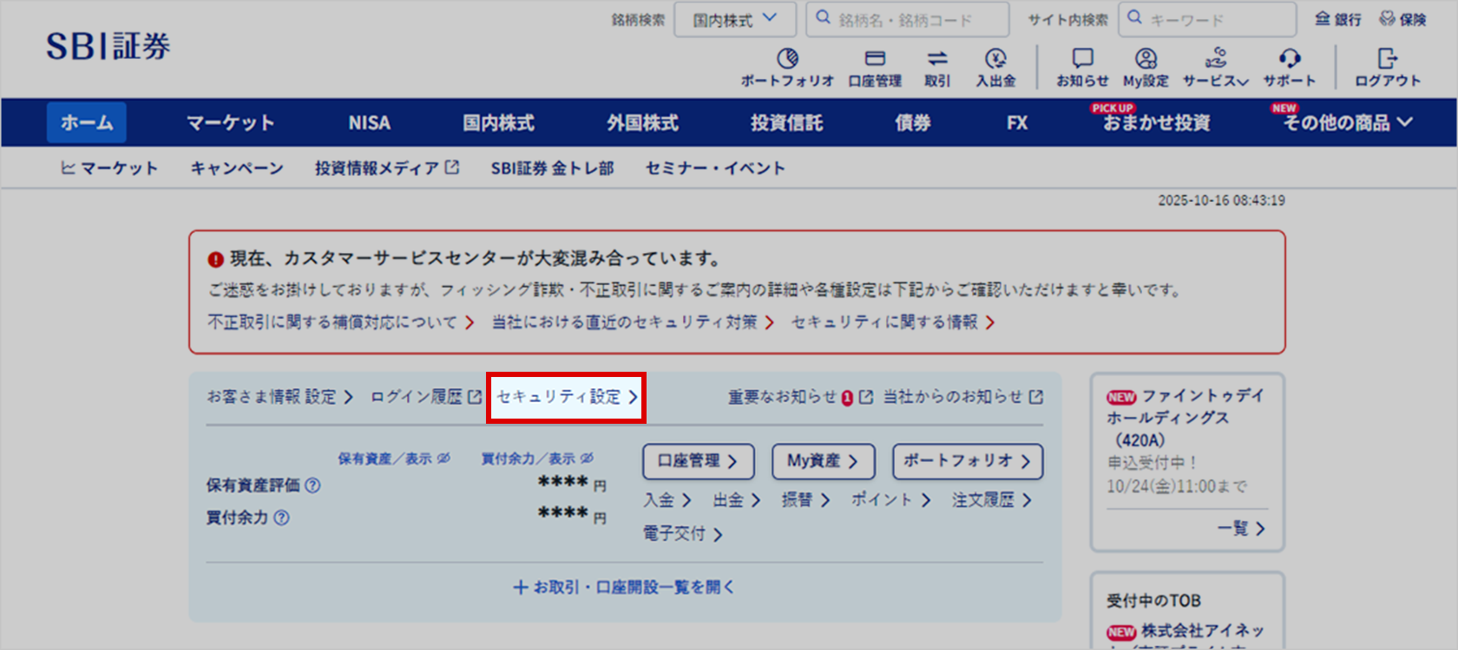Select the NISA tab

click(x=369, y=123)
